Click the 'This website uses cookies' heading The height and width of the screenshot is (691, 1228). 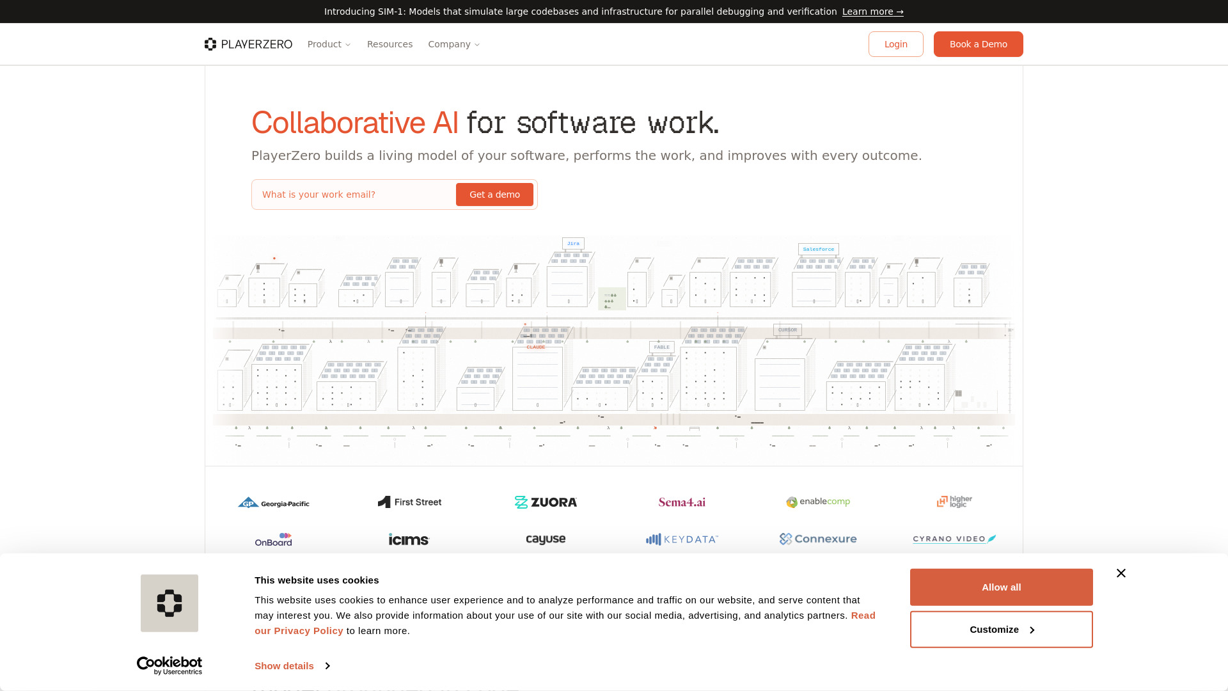pyautogui.click(x=317, y=580)
